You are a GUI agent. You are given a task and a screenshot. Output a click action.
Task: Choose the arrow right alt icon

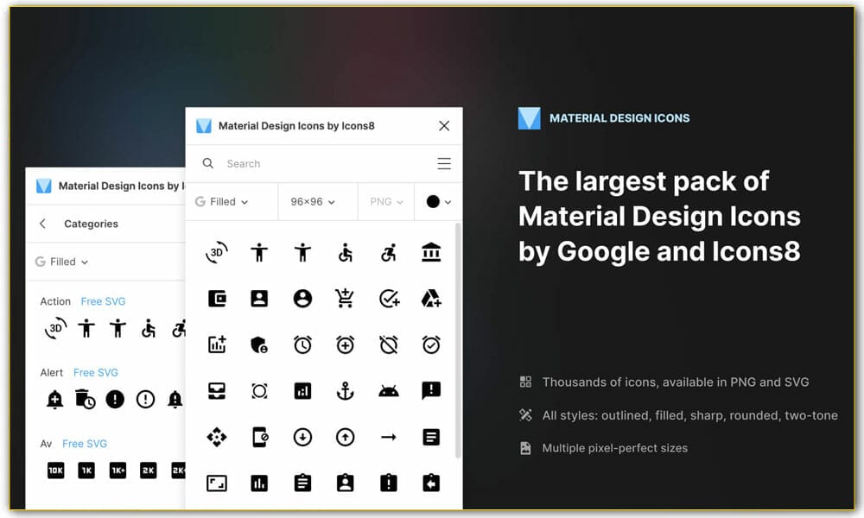point(389,437)
